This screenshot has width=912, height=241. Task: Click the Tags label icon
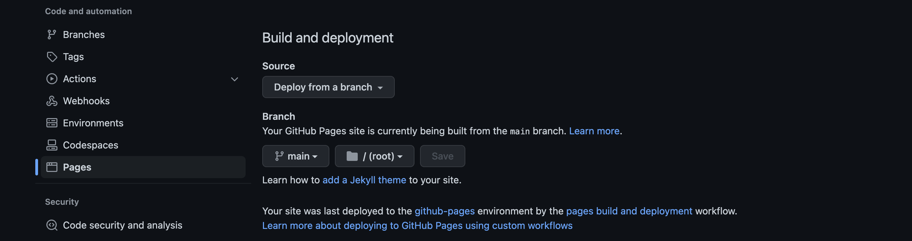tap(52, 57)
